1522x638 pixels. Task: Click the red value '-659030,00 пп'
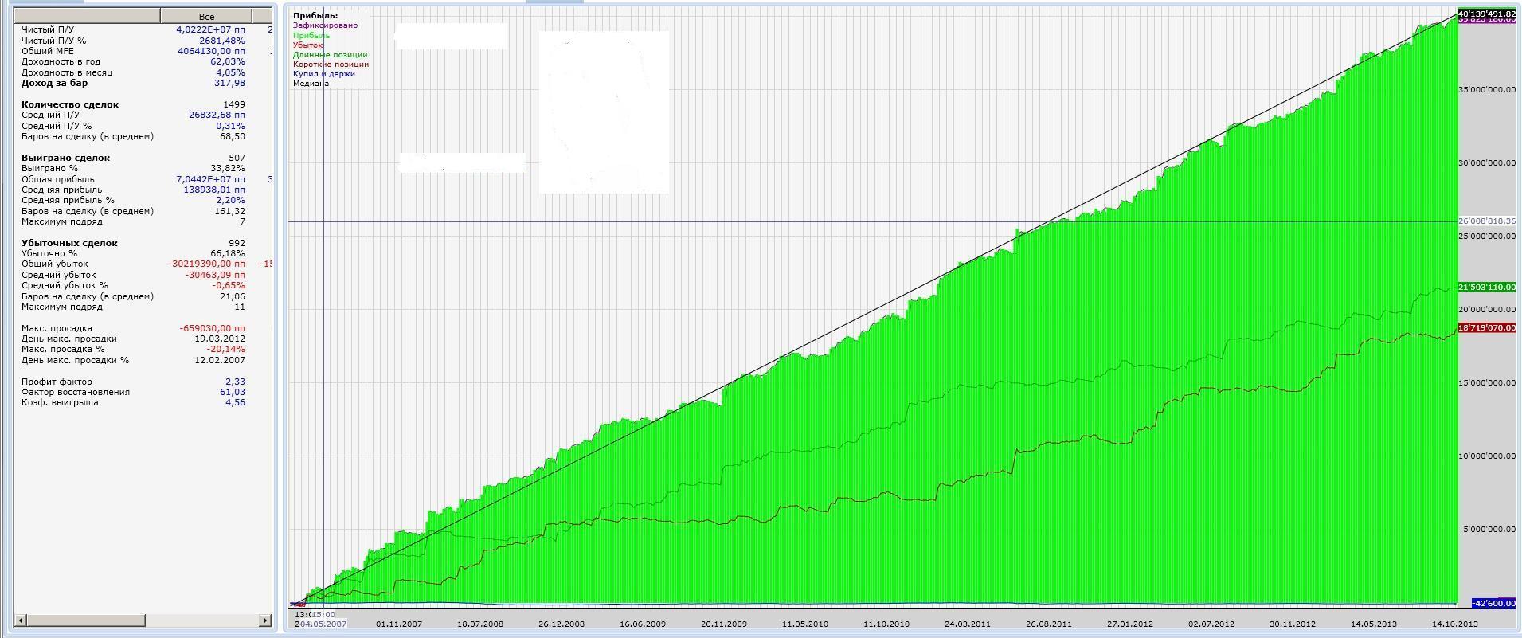point(213,328)
